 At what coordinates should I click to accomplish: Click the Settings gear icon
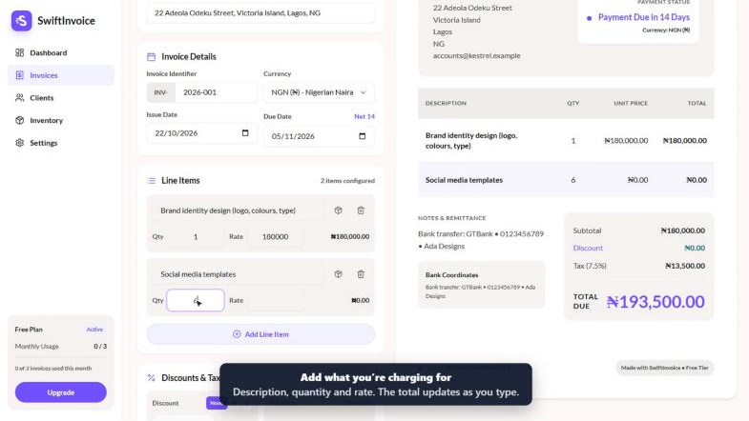coord(20,143)
